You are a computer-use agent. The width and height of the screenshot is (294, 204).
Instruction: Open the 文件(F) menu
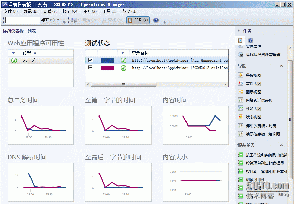click(x=11, y=12)
